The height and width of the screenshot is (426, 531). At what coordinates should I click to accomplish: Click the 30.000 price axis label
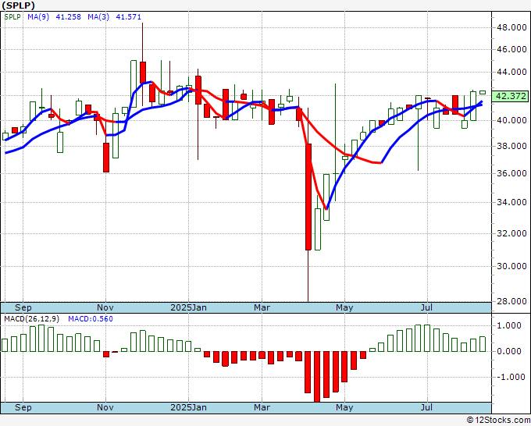click(x=511, y=266)
